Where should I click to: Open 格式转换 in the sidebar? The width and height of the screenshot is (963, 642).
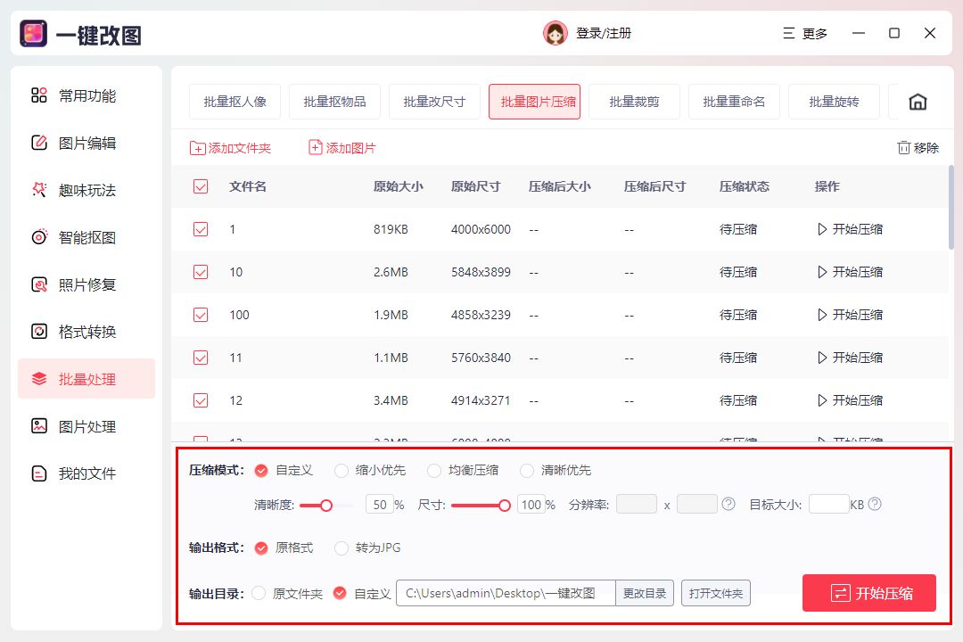86,332
